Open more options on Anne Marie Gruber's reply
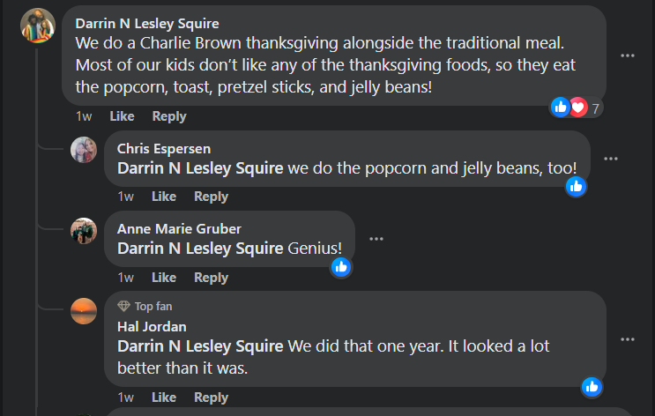 click(376, 239)
